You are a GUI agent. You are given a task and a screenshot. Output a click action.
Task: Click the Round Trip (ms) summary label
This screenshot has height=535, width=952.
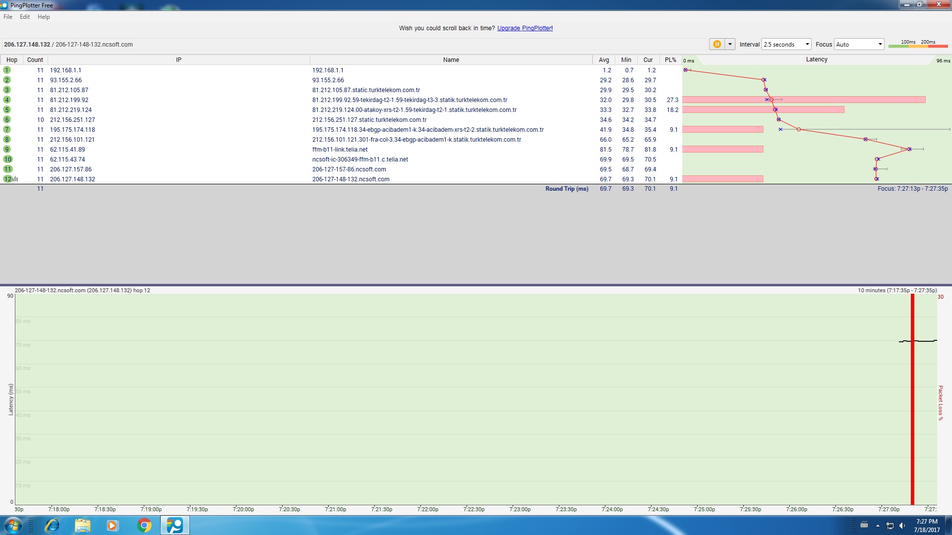tap(567, 189)
